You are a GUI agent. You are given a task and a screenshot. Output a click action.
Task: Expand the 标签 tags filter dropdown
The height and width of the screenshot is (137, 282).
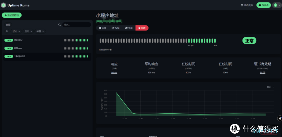pyautogui.click(x=40, y=31)
